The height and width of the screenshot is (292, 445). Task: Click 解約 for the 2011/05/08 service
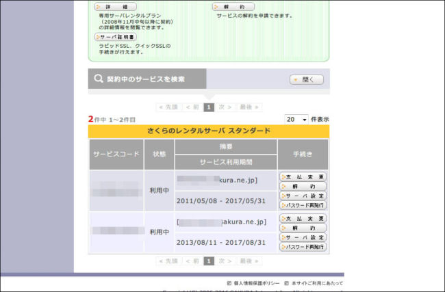click(x=303, y=186)
